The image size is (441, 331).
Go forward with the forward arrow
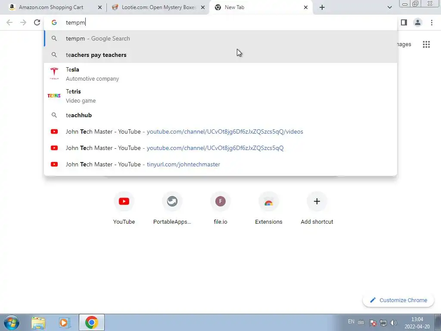tap(23, 22)
